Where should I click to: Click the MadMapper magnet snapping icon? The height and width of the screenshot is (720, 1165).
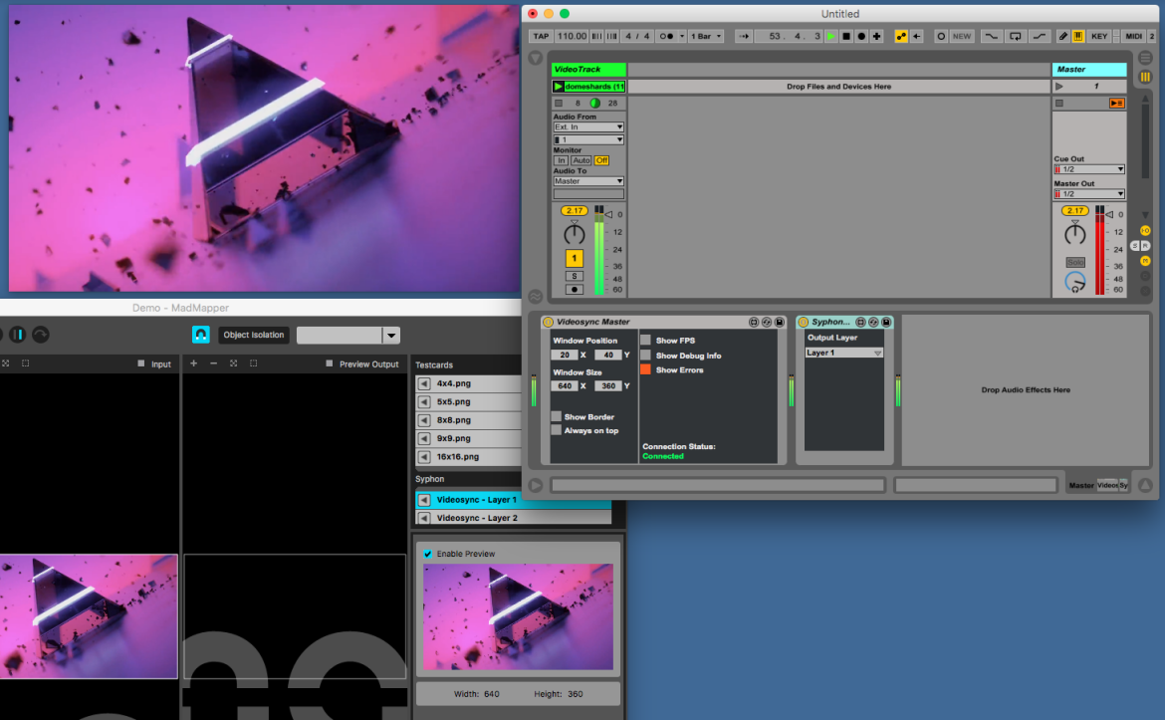pos(200,335)
